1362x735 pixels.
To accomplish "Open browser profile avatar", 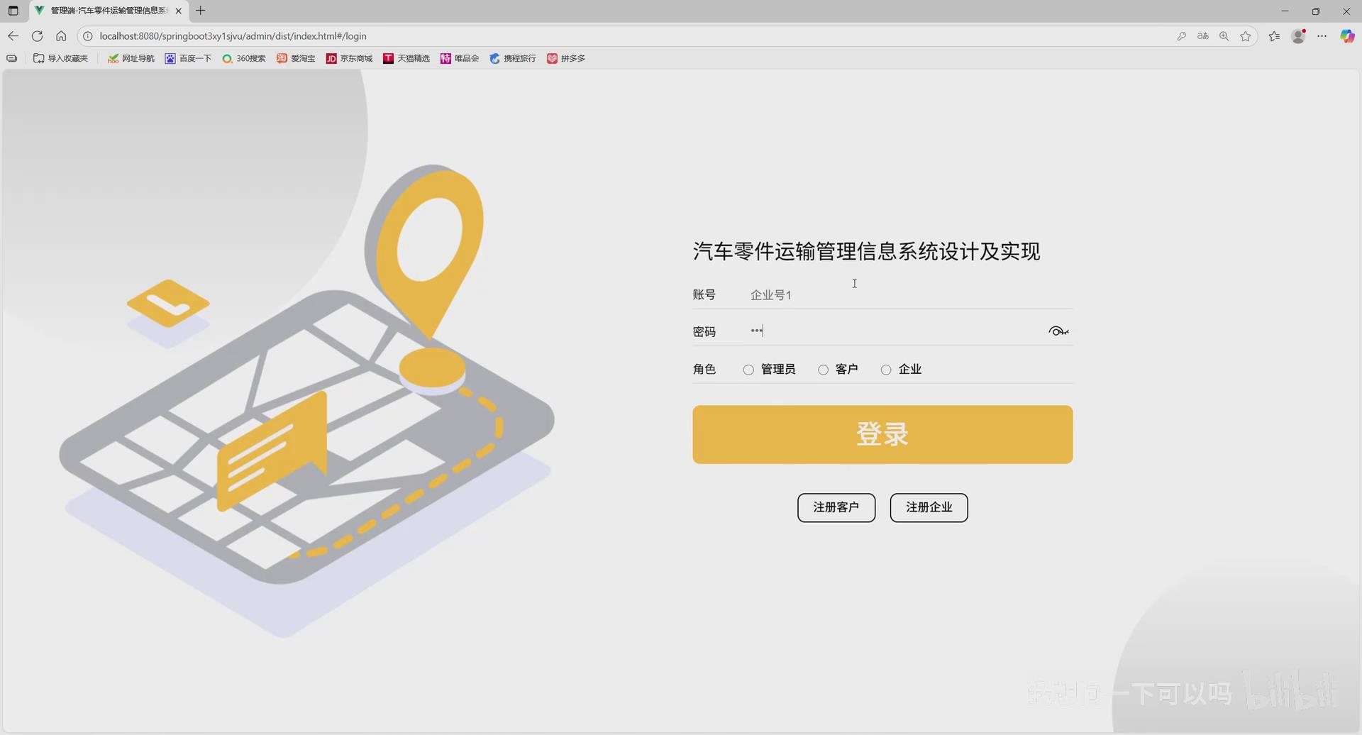I will [x=1298, y=36].
